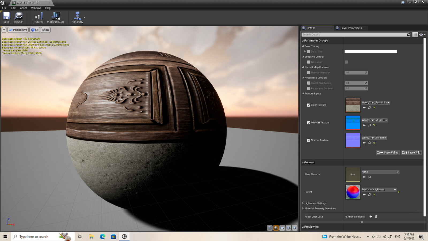
Task: Reset Color Texture to default
Action: point(374,108)
